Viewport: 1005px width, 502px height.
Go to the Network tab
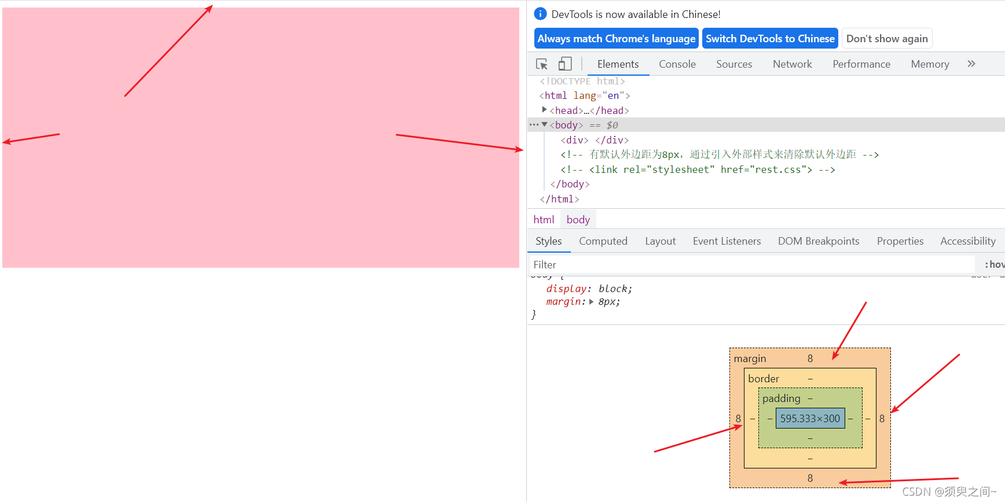coord(793,64)
